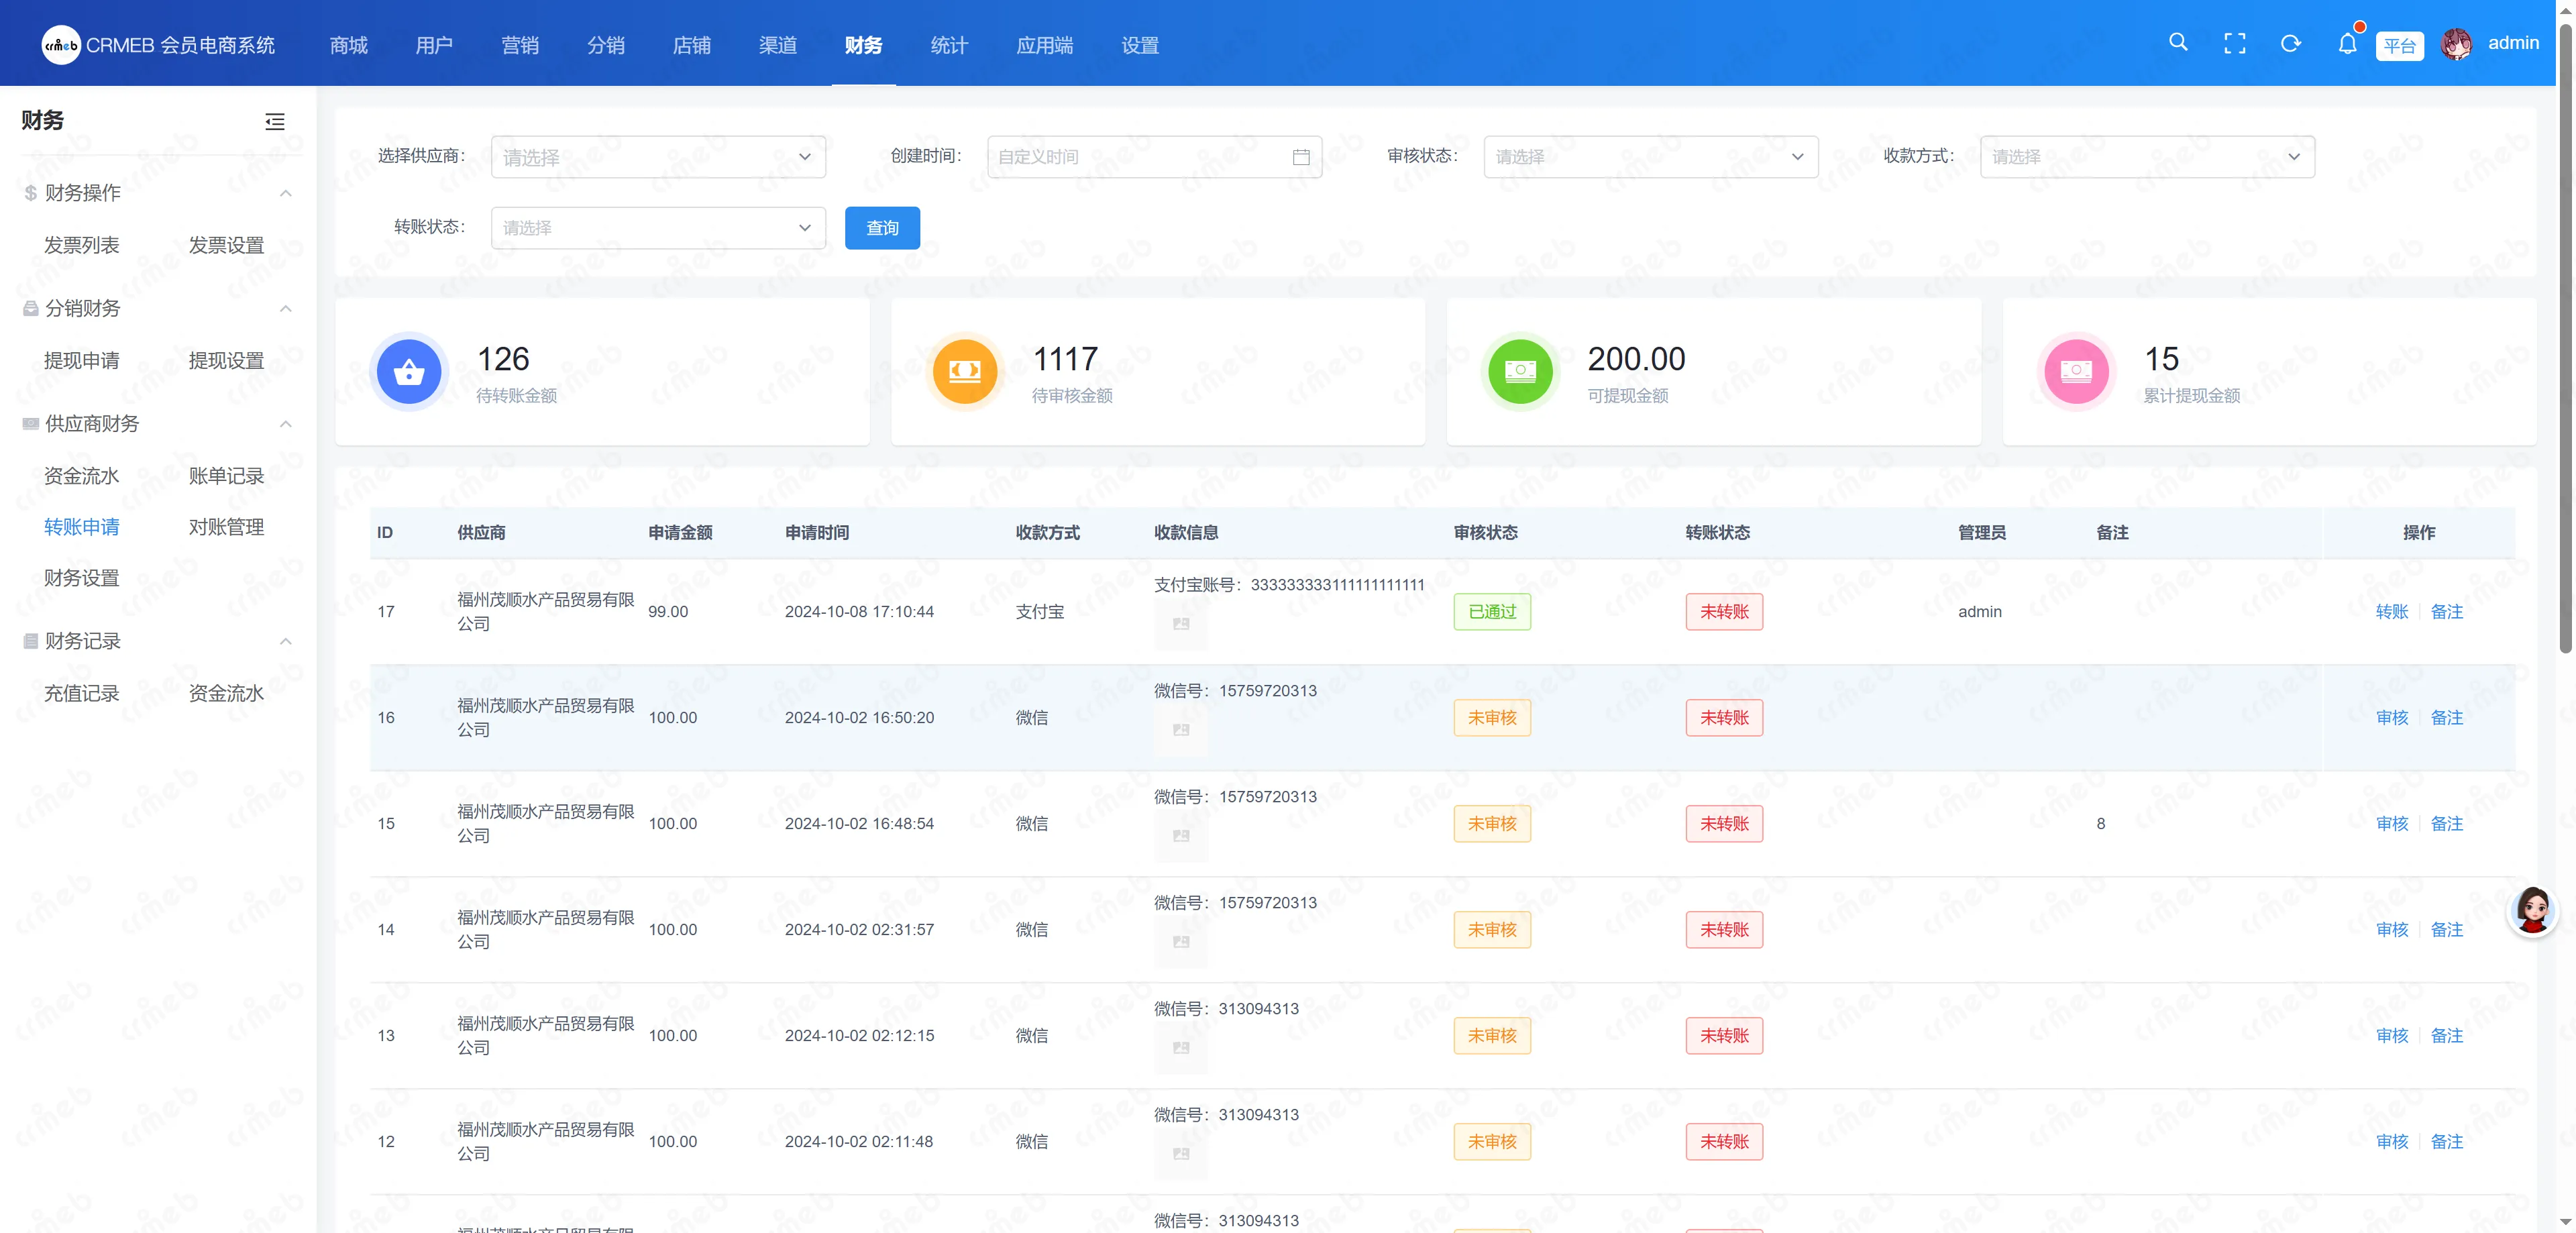This screenshot has width=2576, height=1233.
Task: Switch to the 渠道 top menu
Action: coord(778,45)
